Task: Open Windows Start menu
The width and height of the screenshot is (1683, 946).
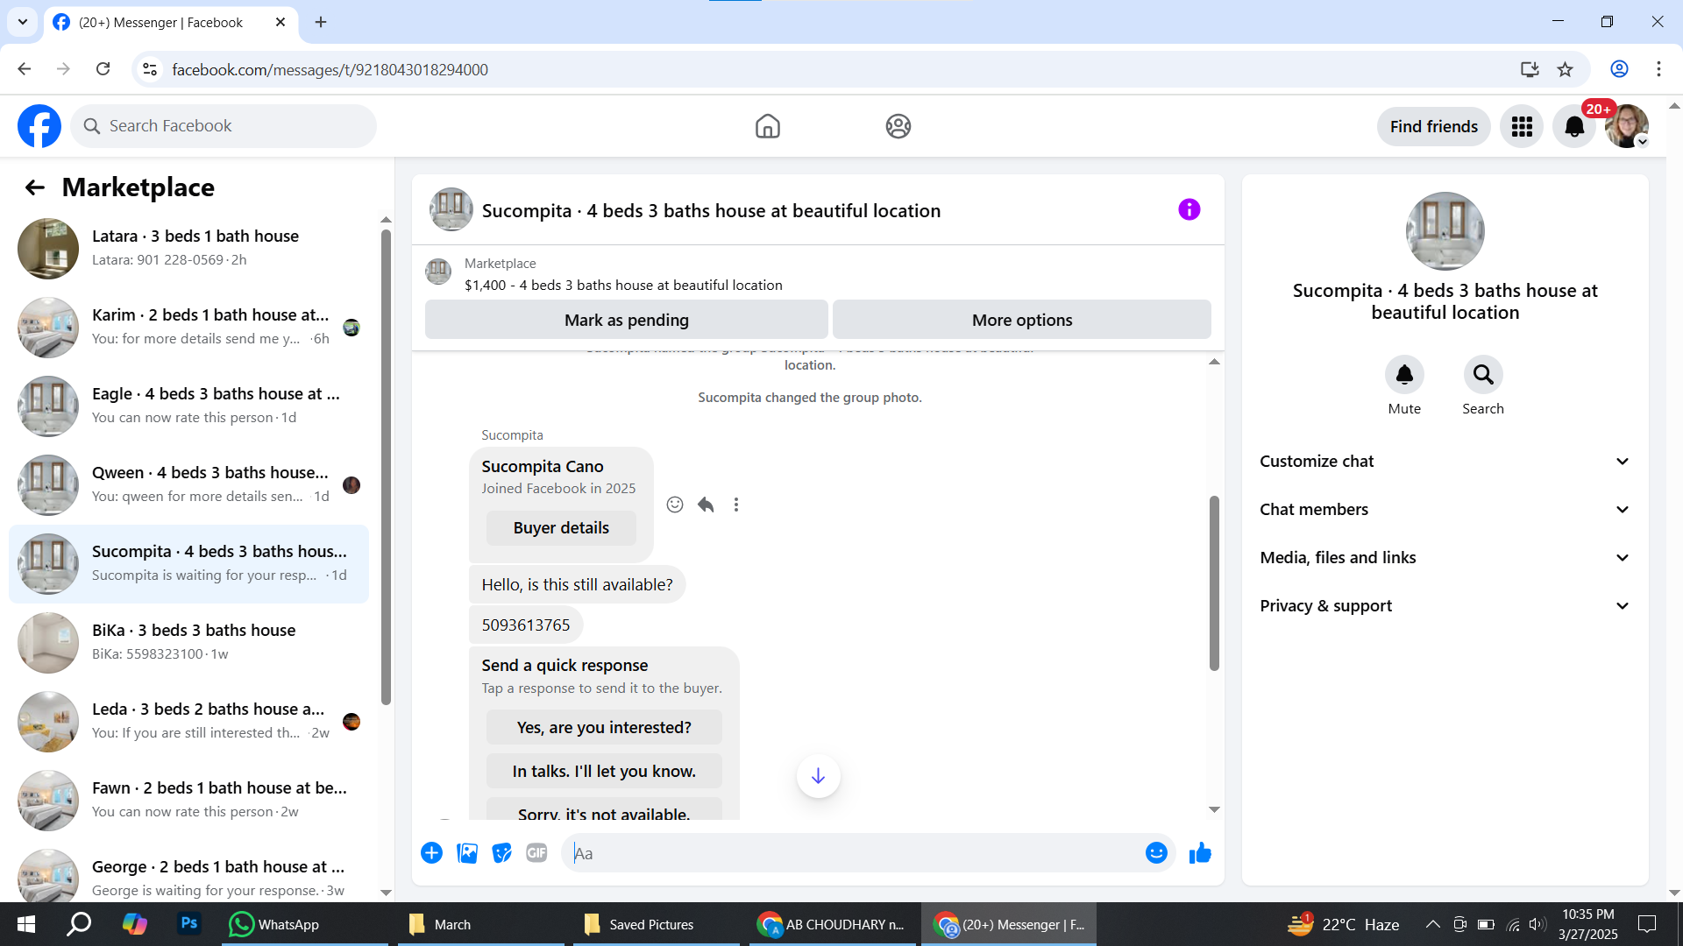Action: click(26, 924)
